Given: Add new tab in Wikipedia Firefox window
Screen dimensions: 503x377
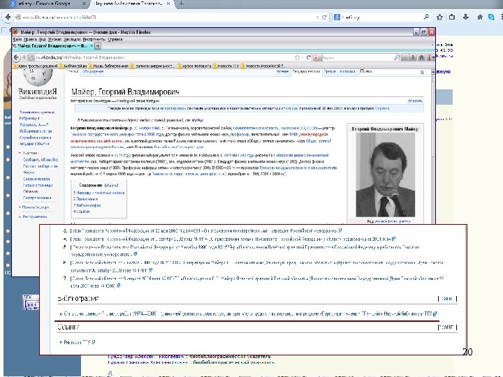Looking at the screenshot, I should pyautogui.click(x=98, y=46).
